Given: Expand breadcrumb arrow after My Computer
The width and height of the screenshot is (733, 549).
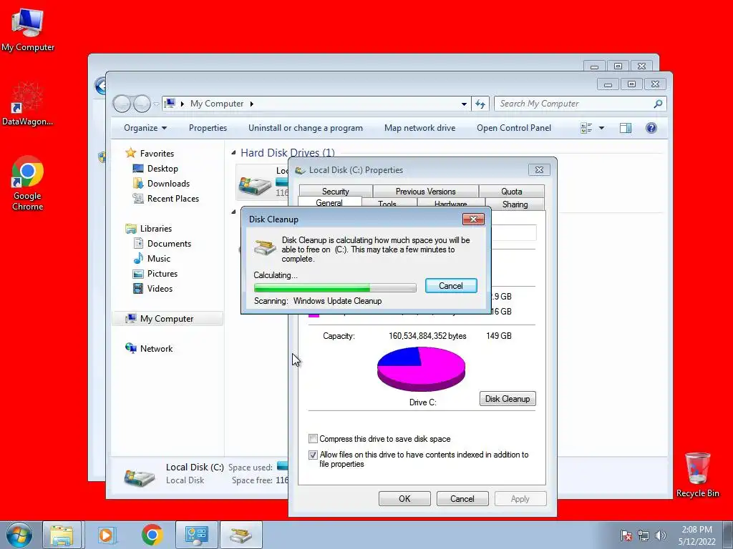Looking at the screenshot, I should pyautogui.click(x=251, y=104).
